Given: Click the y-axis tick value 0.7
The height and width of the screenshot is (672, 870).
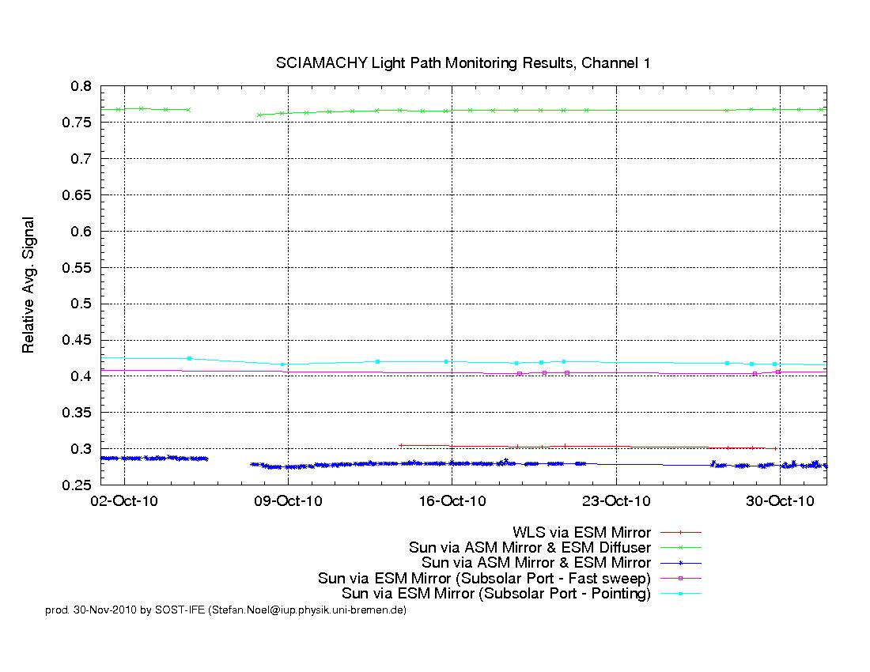Looking at the screenshot, I should pyautogui.click(x=81, y=159).
